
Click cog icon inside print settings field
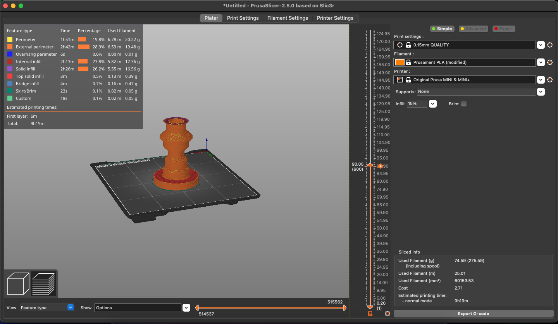pyautogui.click(x=400, y=45)
